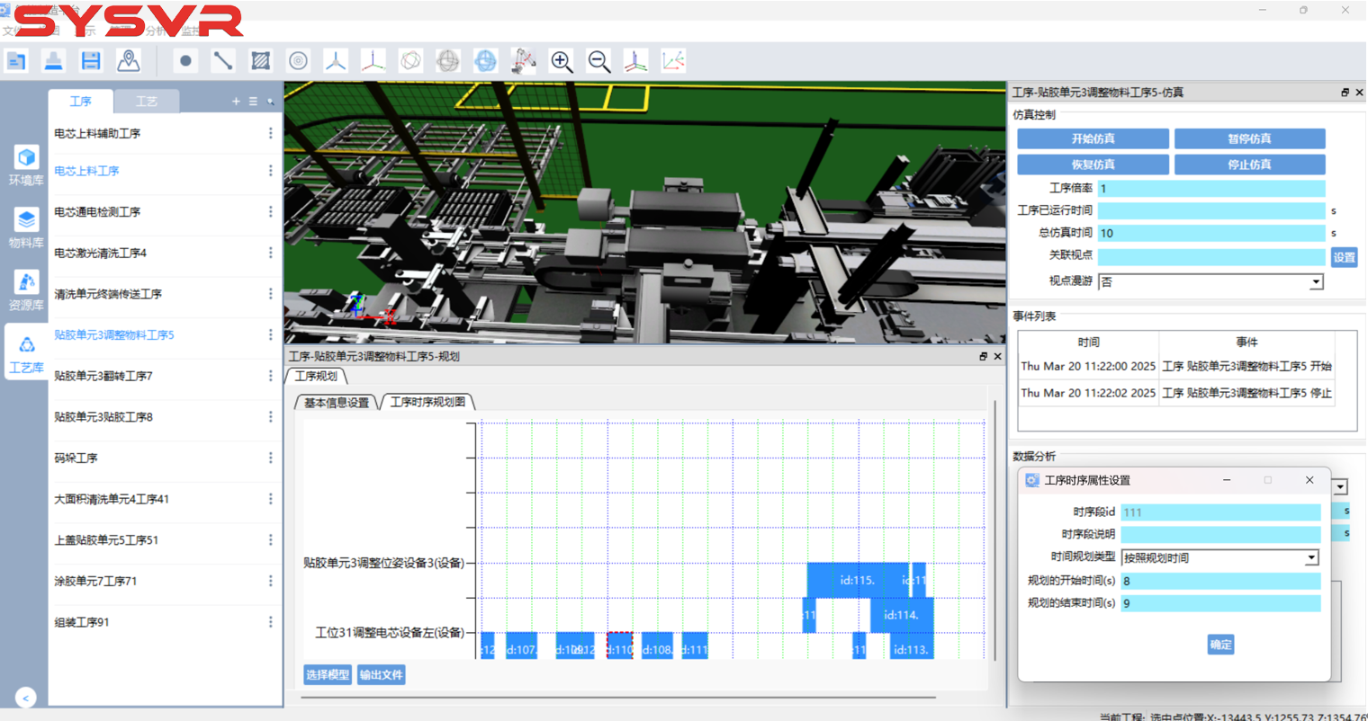
Task: Select the 工序规划 tab
Action: tap(316, 376)
